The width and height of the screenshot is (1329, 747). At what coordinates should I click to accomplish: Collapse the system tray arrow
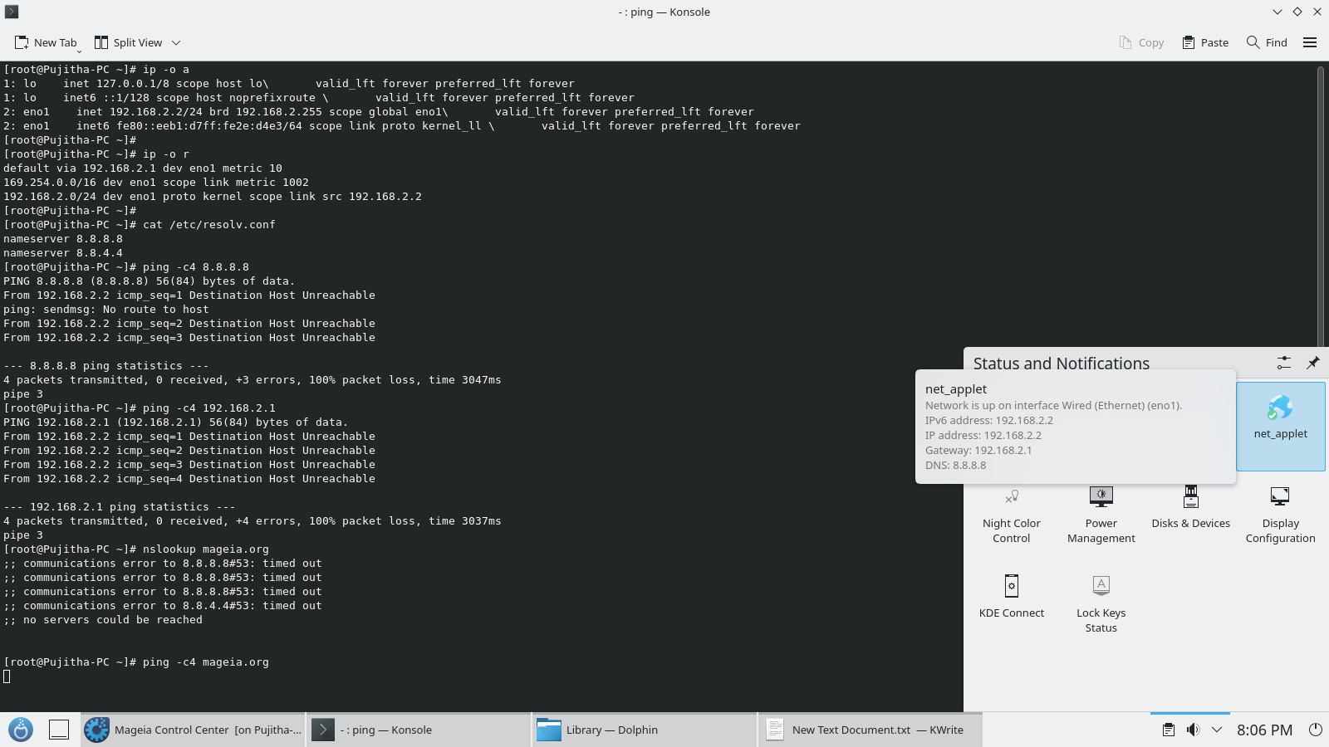tap(1217, 730)
